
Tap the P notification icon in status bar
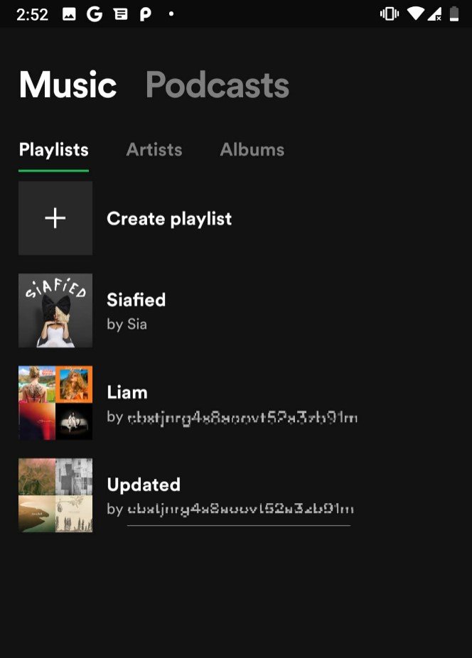[x=145, y=14]
